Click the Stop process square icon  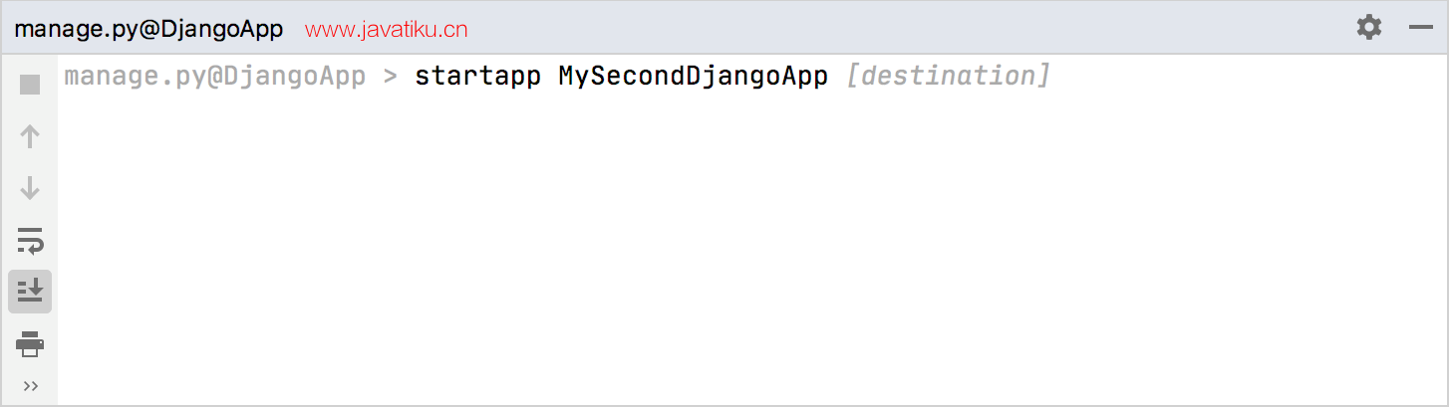(x=30, y=85)
